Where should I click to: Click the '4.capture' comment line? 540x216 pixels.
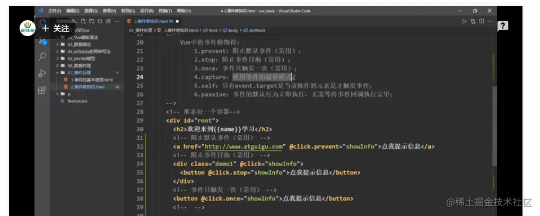coord(245,77)
